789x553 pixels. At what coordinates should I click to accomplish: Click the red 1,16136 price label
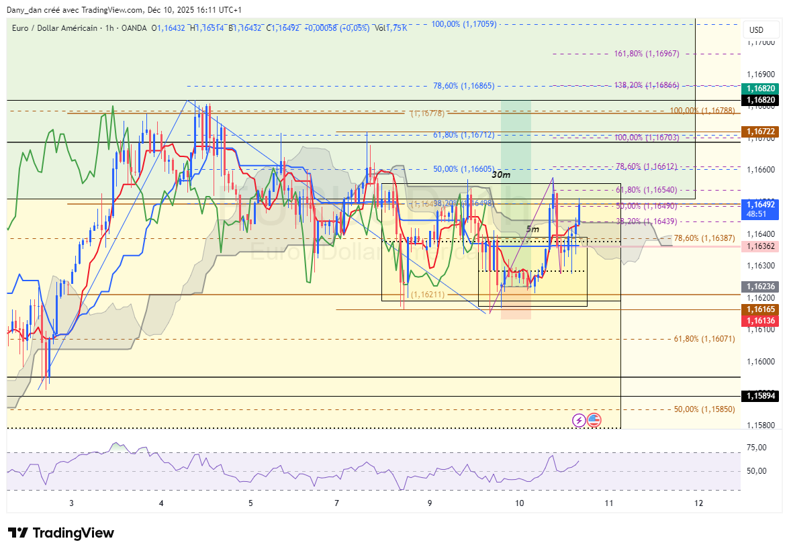tap(760, 321)
